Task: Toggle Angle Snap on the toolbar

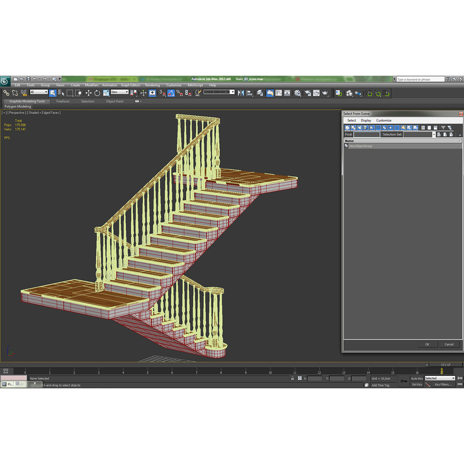Action: tap(169, 93)
